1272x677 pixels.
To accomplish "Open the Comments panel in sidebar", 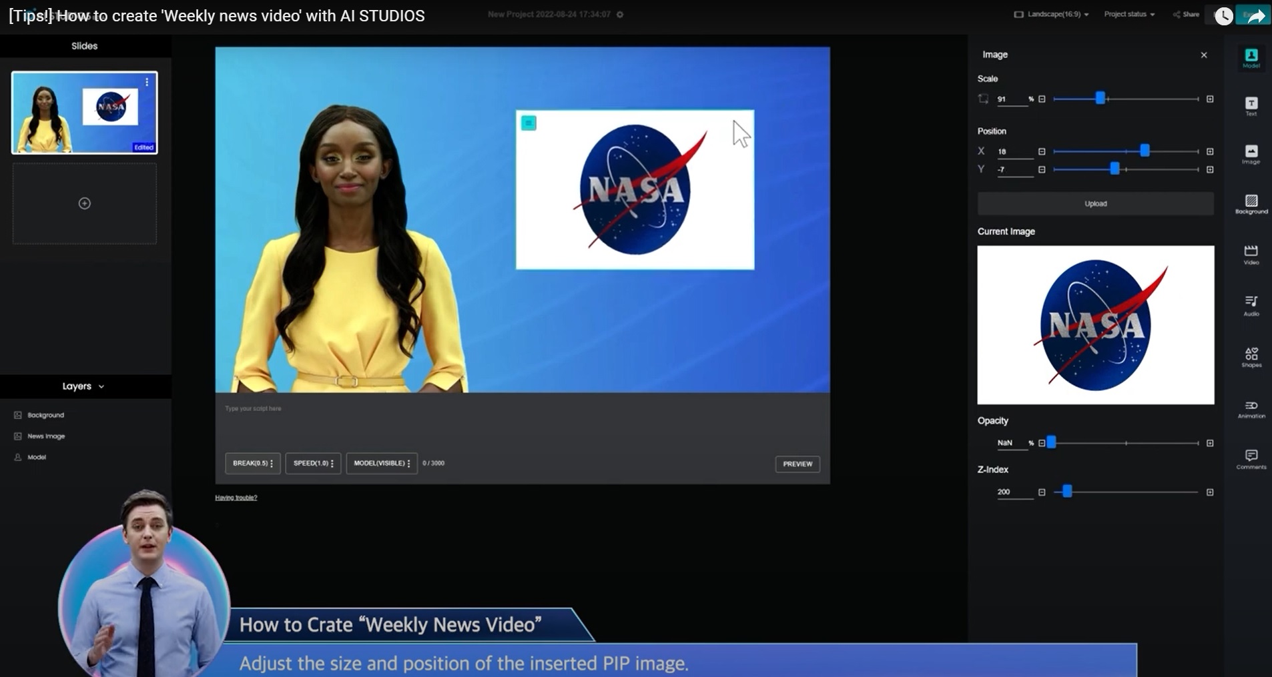I will point(1251,459).
